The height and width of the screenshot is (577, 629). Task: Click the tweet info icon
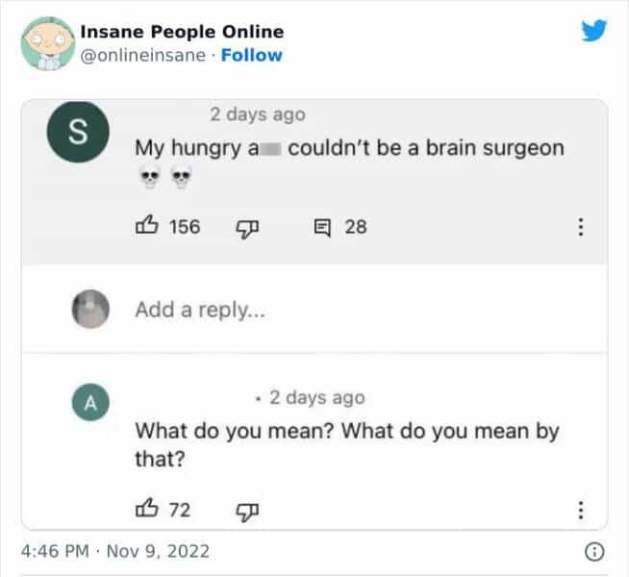pos(595,552)
